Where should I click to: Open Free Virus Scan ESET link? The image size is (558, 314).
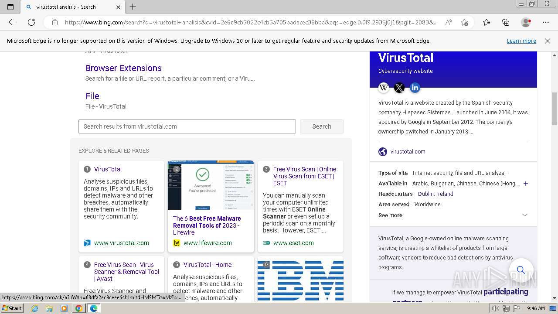[305, 176]
